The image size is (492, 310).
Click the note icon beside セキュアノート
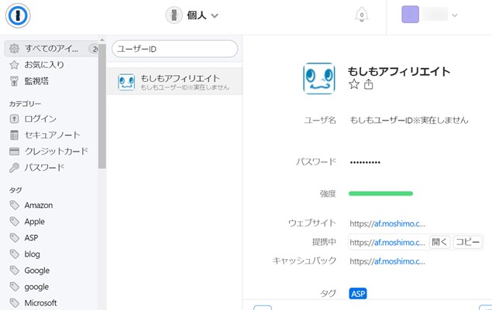[x=14, y=135]
